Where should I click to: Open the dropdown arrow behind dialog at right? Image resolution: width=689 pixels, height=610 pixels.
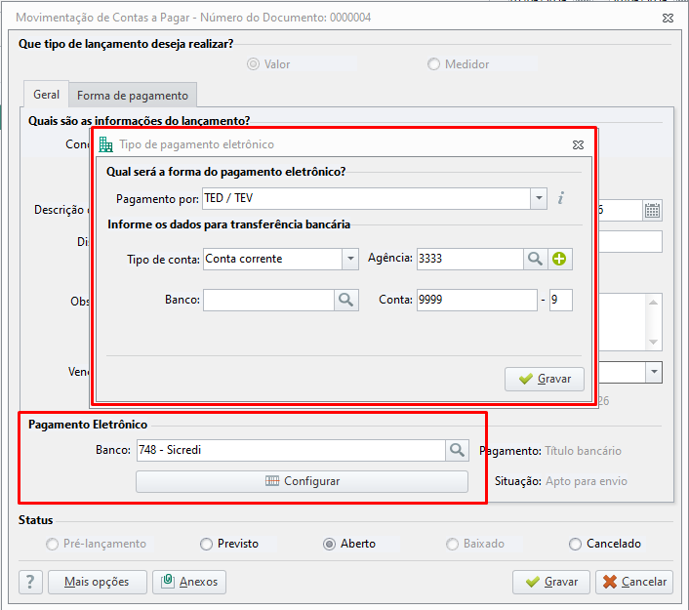pyautogui.click(x=654, y=372)
